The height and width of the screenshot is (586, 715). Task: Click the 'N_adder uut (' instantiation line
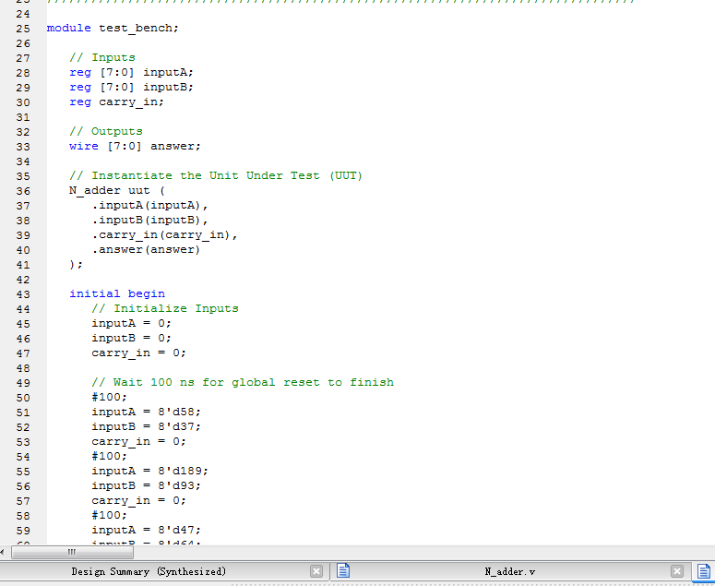coord(116,190)
